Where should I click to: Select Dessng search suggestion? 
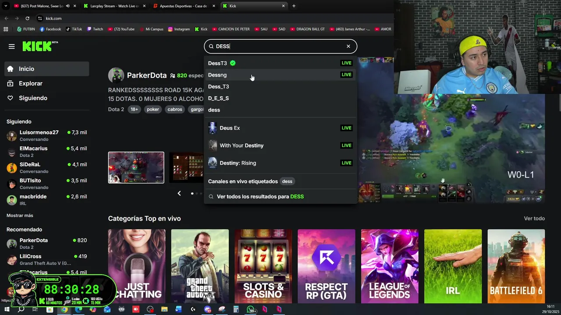(280, 75)
